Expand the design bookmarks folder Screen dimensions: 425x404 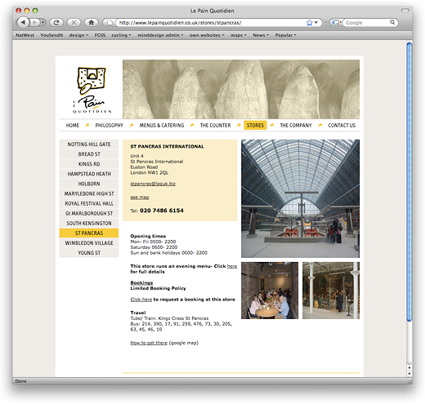78,35
